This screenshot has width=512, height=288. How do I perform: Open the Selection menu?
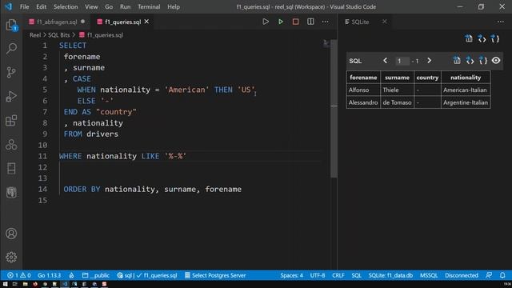[66, 6]
